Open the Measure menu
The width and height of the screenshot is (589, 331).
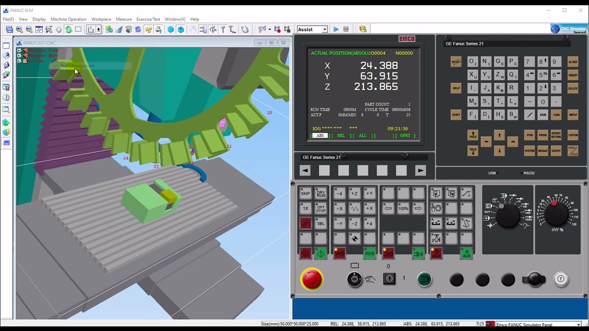124,19
